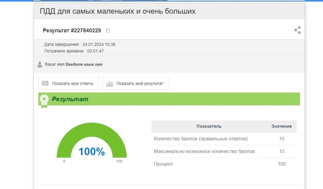The width and height of the screenshot is (323, 189).
Task: Open the share icon
Action: (297, 30)
